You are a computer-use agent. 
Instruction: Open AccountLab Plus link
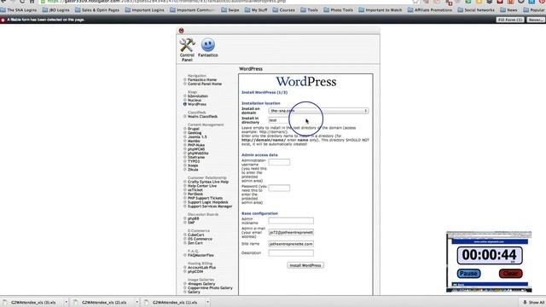tap(201, 268)
